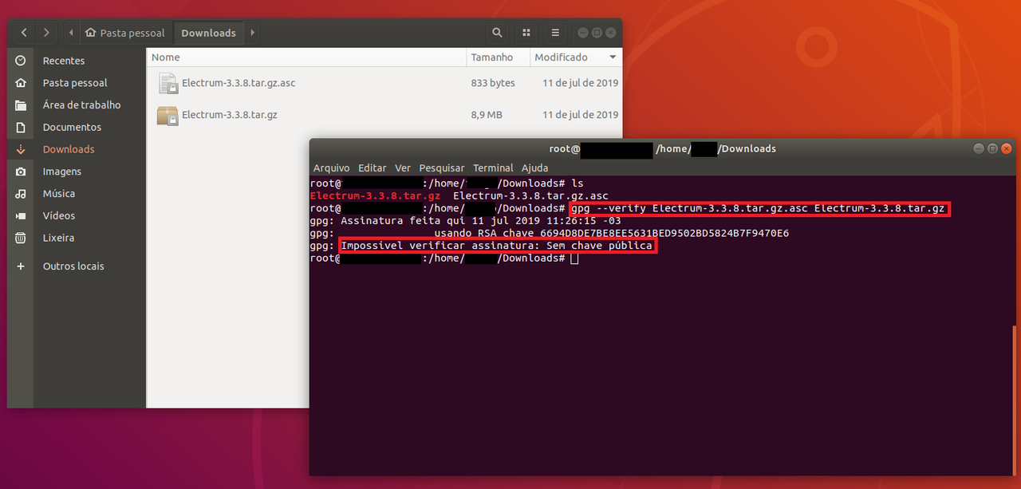
Task: Click the 833 bytes size cell
Action: [493, 83]
